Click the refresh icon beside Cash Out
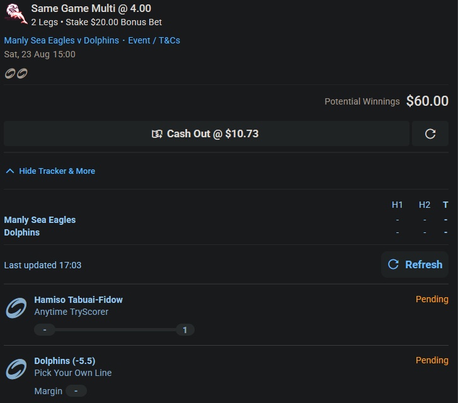The width and height of the screenshot is (458, 403). [x=430, y=133]
